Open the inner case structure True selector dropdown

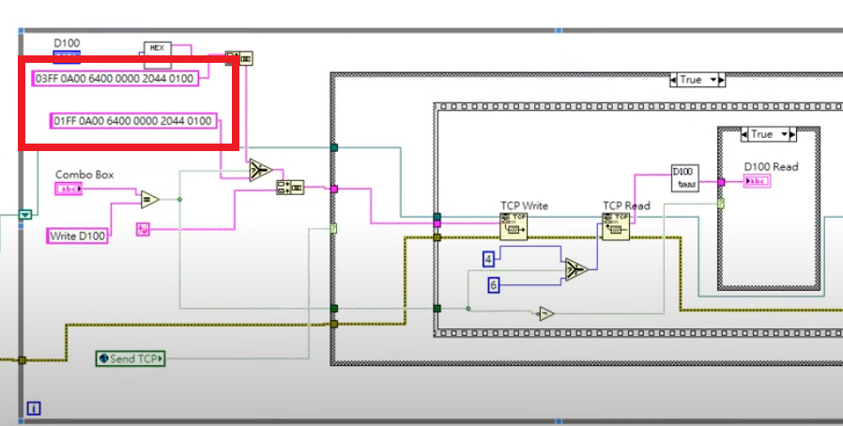(785, 134)
